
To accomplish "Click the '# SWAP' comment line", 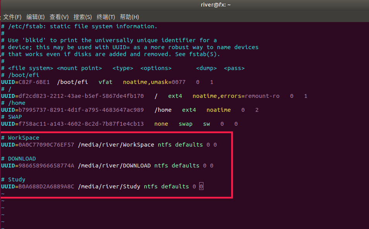I will 12,117.
